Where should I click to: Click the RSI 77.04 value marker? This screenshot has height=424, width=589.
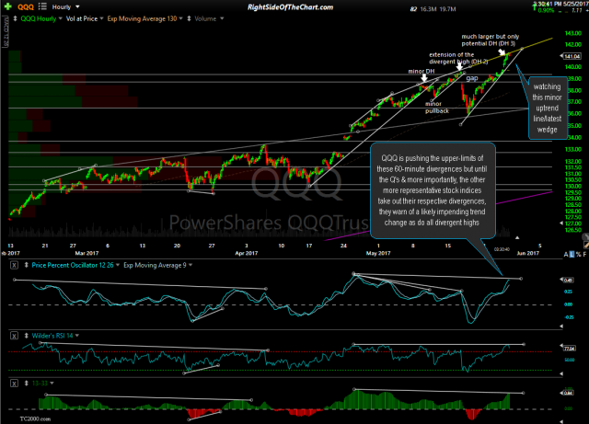click(x=568, y=349)
